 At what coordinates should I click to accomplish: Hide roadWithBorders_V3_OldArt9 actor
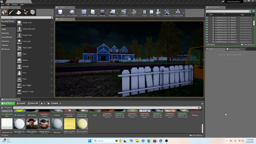207,32
